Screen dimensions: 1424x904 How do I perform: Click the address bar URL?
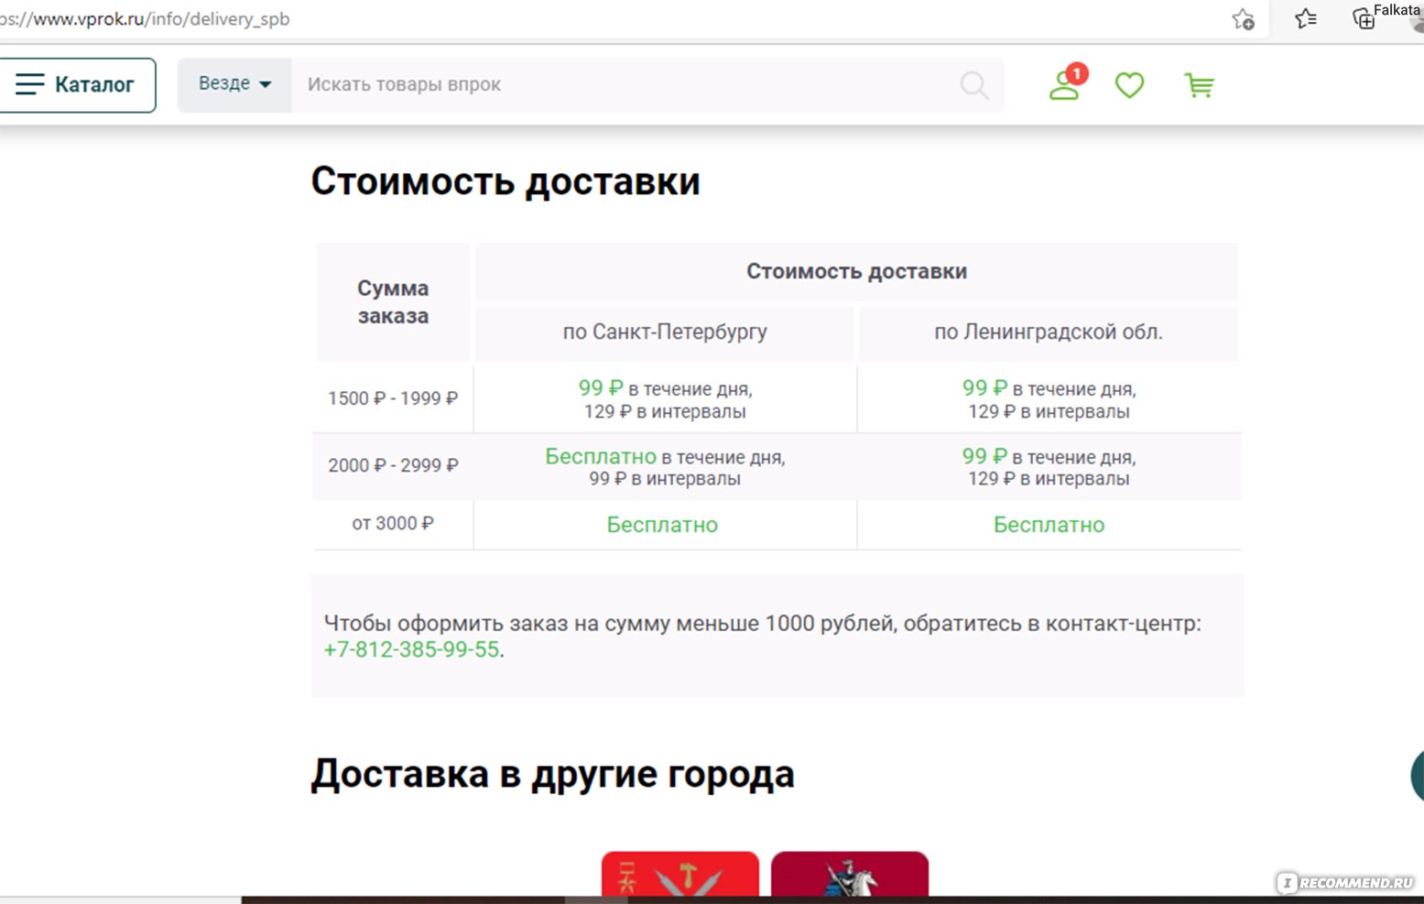point(147,19)
